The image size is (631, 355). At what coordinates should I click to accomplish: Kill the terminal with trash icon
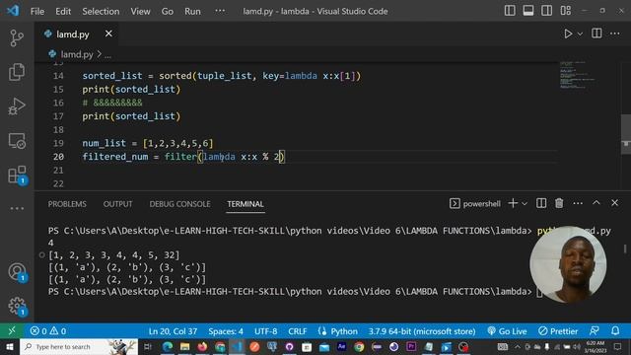coord(559,203)
